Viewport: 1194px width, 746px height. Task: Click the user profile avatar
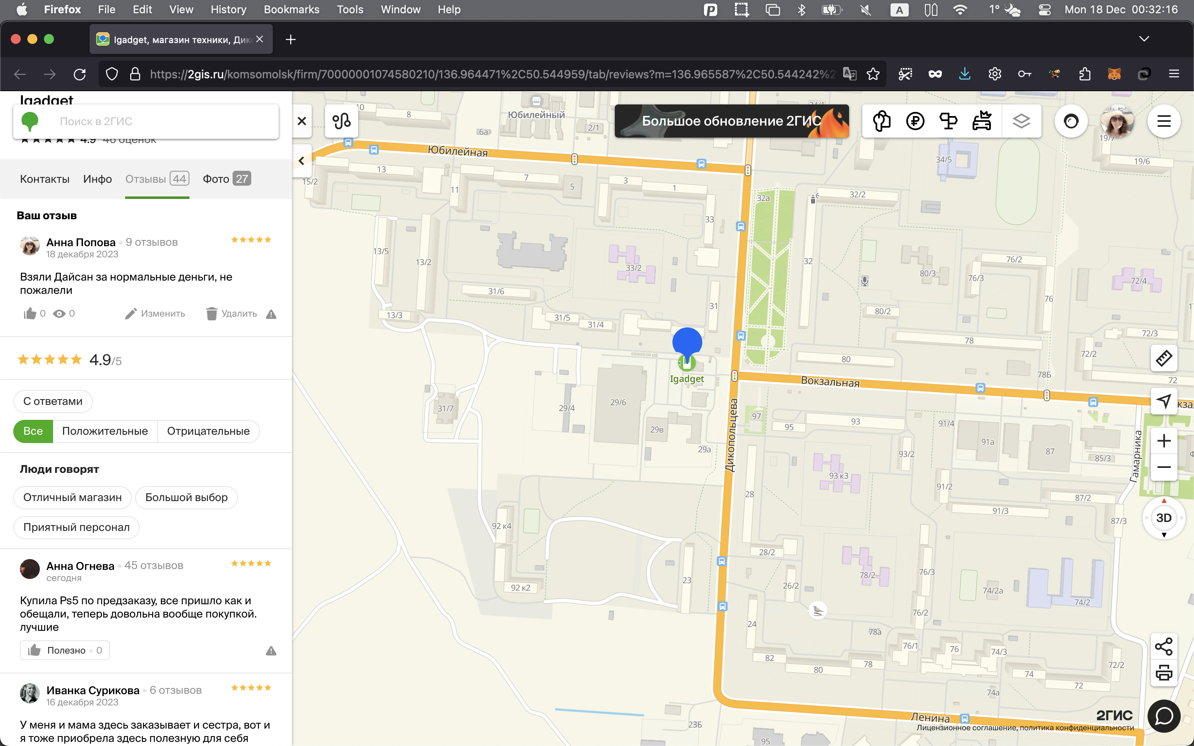(x=1117, y=121)
